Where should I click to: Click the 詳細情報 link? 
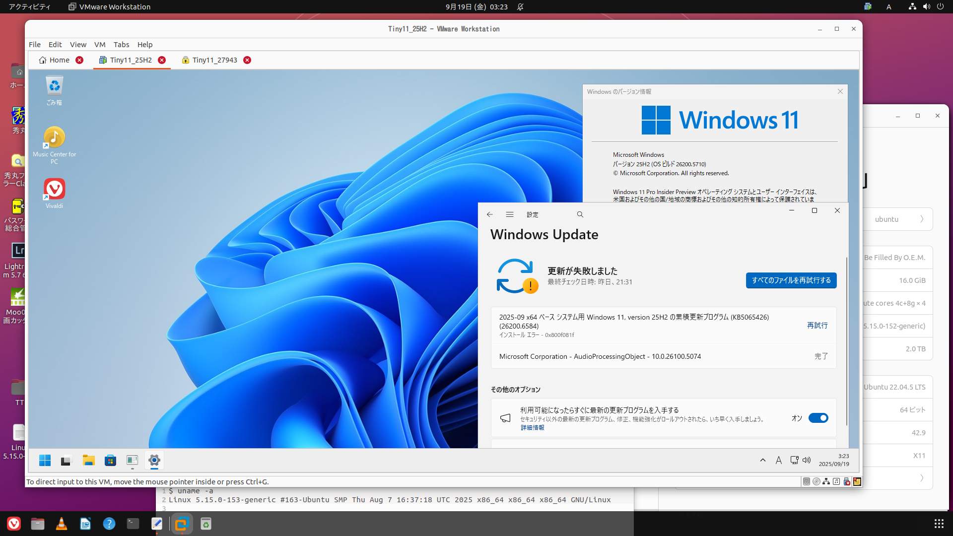coord(532,428)
